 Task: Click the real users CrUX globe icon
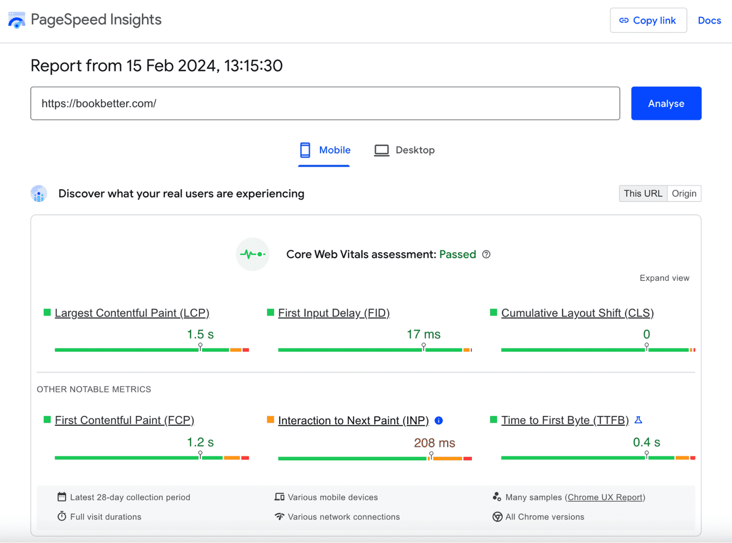pyautogui.click(x=39, y=194)
